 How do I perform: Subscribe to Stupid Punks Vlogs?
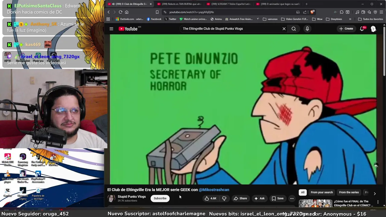(160, 198)
